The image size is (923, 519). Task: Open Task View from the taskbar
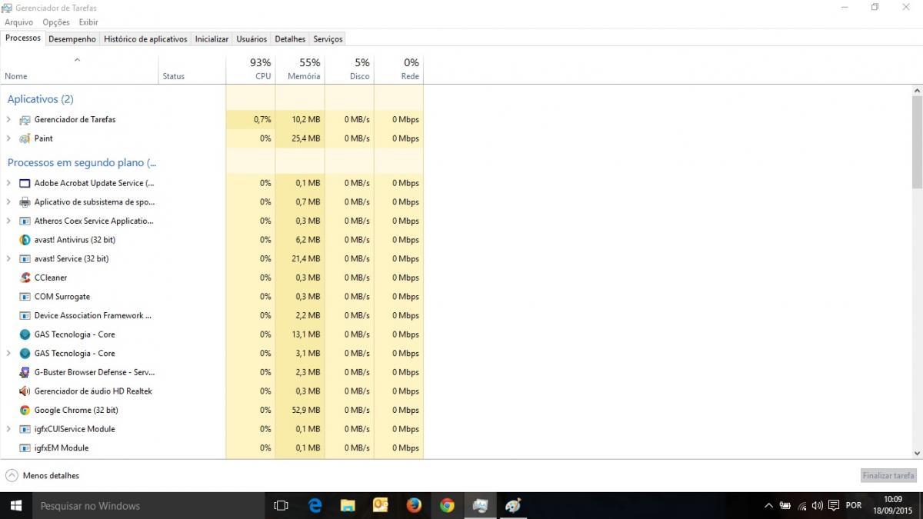click(x=281, y=506)
